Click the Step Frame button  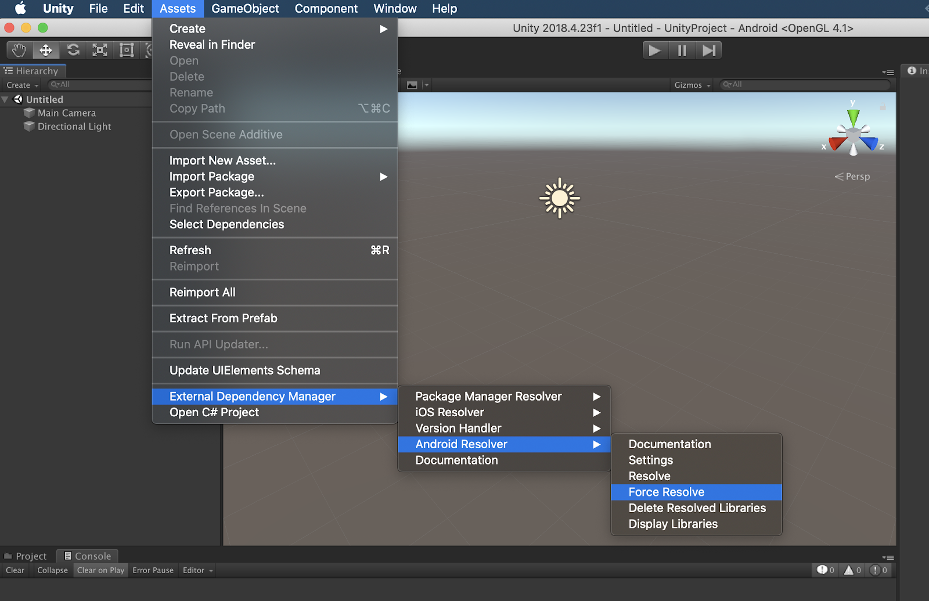coord(708,50)
